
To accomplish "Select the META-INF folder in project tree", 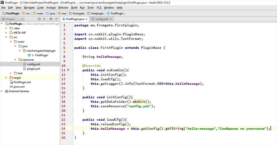I will (20, 33).
